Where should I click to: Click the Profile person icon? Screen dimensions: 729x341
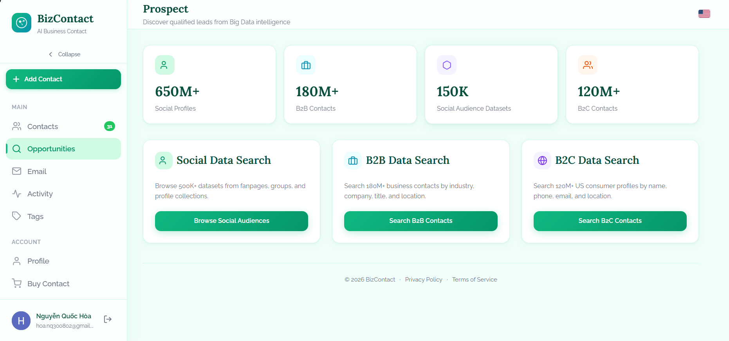(16, 261)
